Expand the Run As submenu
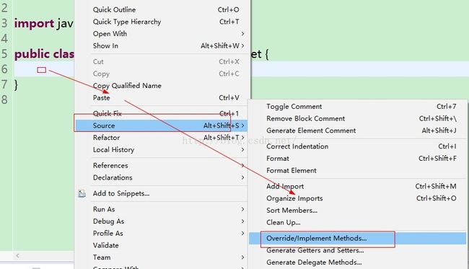469x269 pixels. 162,209
